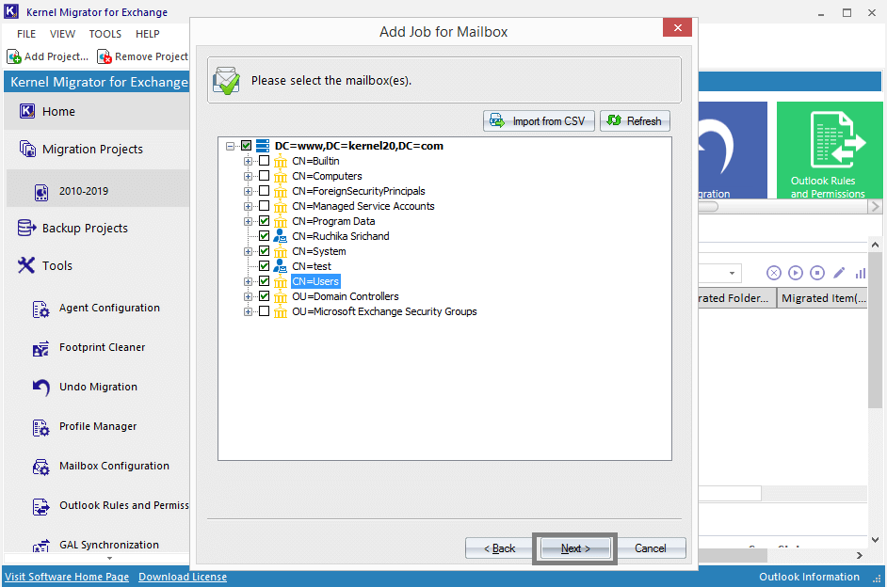Click the Outlook Rules and Permissions green tile
The height and width of the screenshot is (587, 887).
(x=830, y=150)
